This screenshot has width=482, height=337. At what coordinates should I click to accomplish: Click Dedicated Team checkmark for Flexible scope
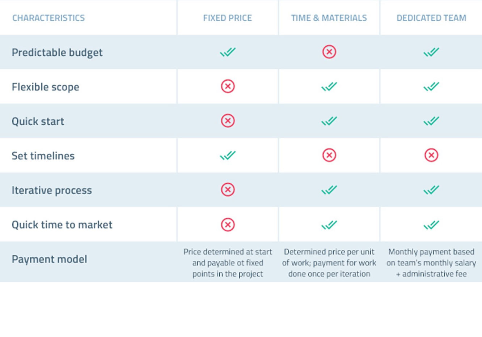coord(431,86)
